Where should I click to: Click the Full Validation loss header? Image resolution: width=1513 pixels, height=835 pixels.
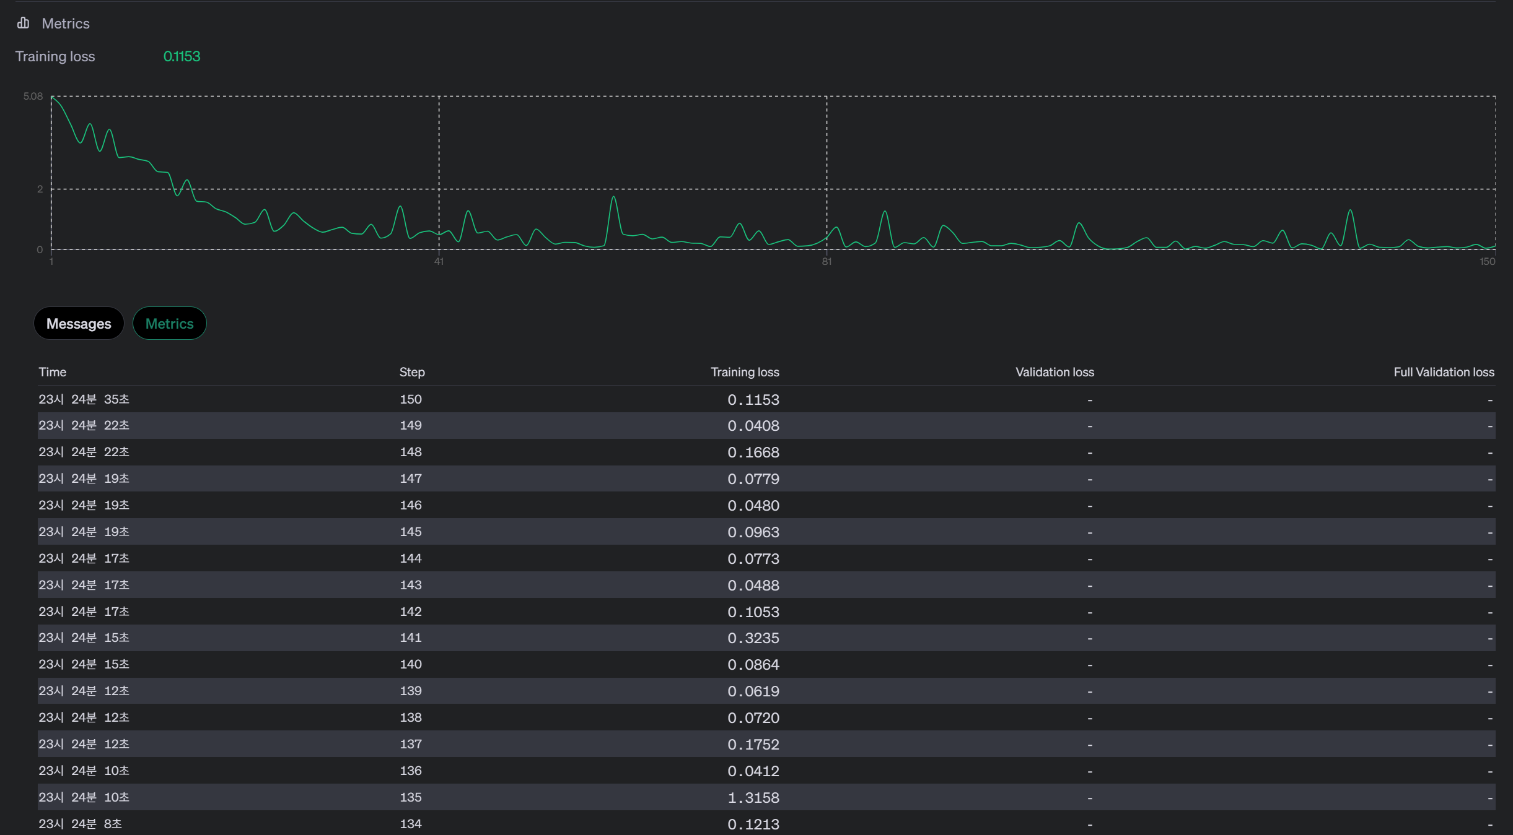pos(1444,372)
